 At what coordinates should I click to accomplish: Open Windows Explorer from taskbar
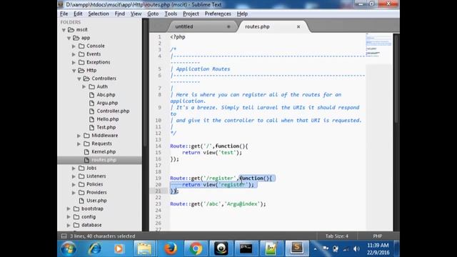pyautogui.click(x=144, y=248)
